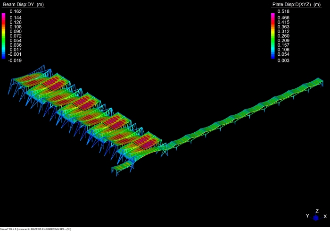Click the 0.003 minimum plate displacement value
The width and height of the screenshot is (330, 231).
tap(284, 60)
